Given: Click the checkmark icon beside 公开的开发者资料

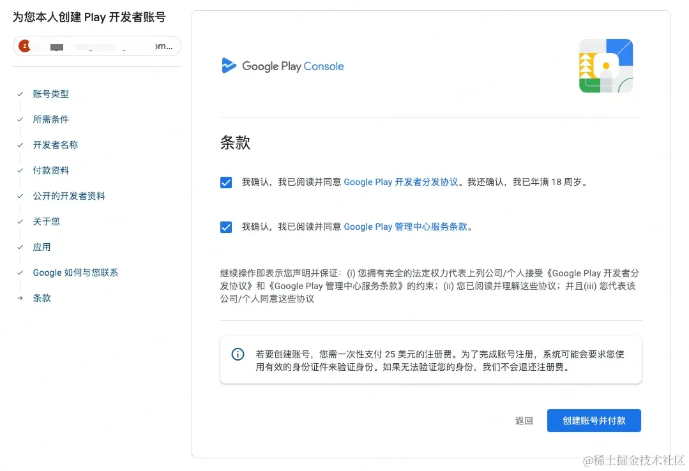Looking at the screenshot, I should tap(20, 195).
